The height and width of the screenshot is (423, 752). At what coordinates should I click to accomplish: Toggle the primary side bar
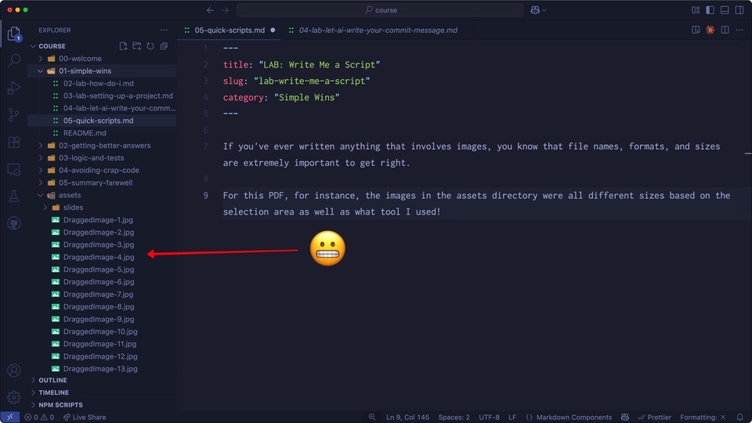pos(710,10)
